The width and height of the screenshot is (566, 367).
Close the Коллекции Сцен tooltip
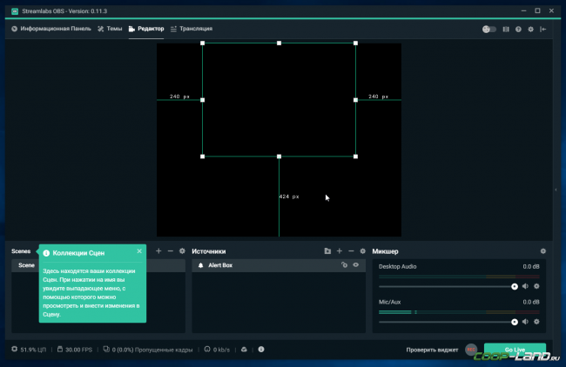[x=139, y=251]
